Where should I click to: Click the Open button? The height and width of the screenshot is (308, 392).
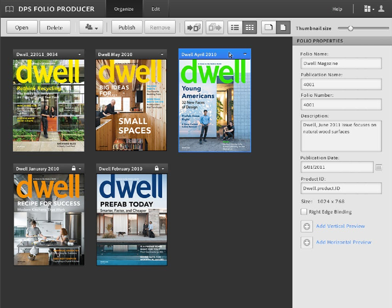point(22,27)
